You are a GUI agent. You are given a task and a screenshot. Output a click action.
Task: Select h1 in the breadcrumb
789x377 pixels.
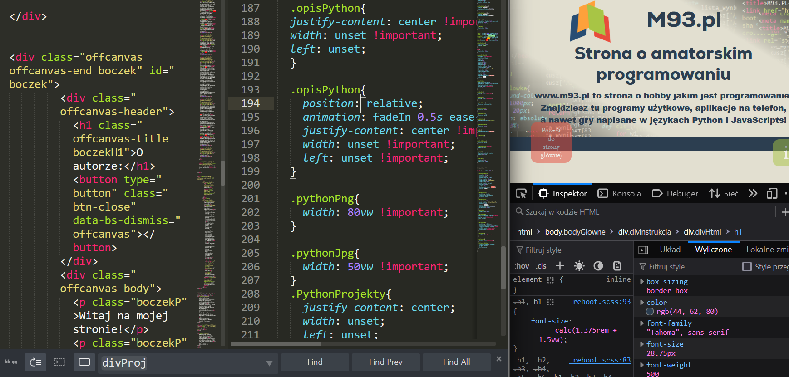point(738,232)
